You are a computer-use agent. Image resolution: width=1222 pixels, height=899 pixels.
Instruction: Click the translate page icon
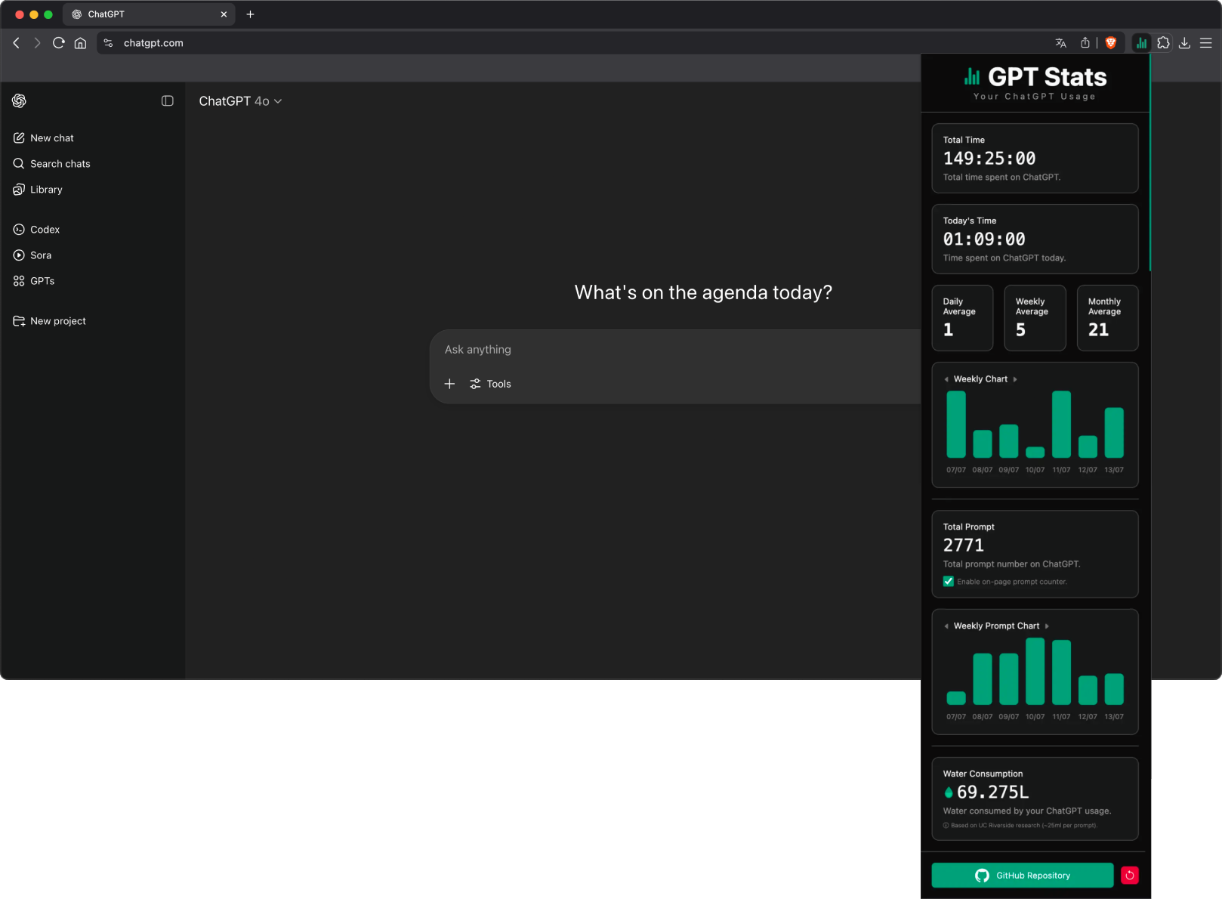(1061, 43)
